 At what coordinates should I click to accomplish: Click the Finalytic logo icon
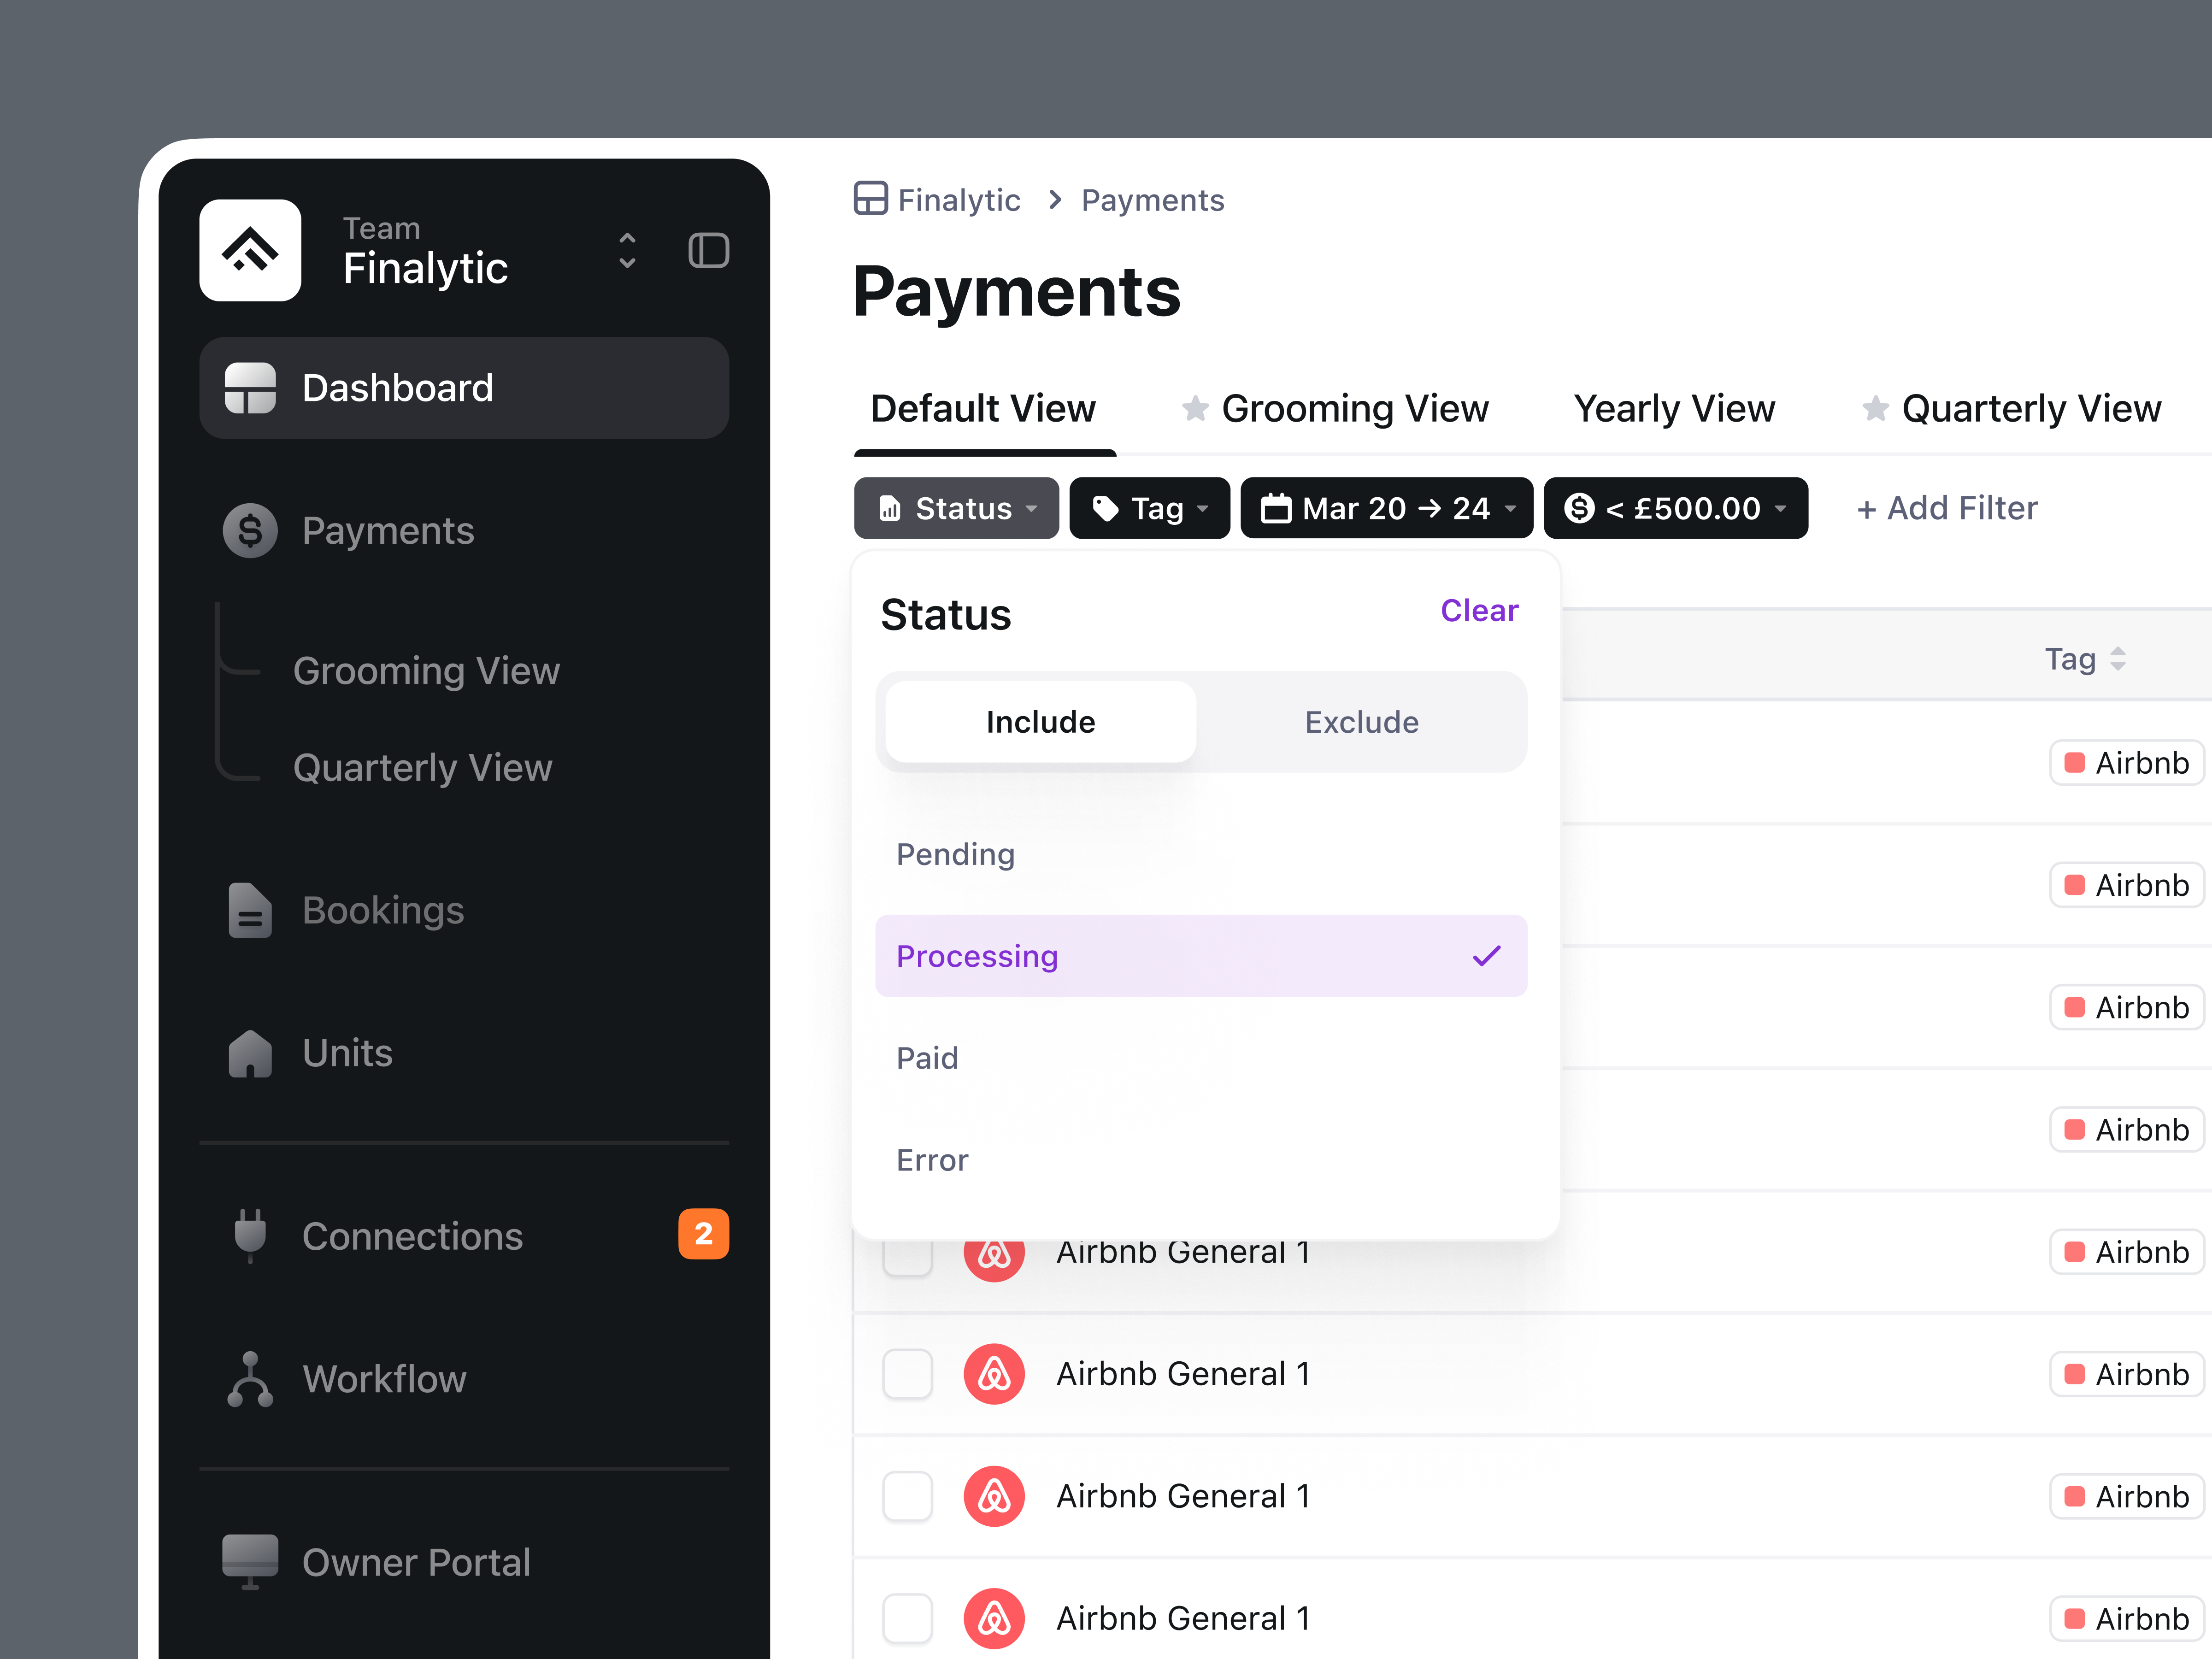coord(250,250)
